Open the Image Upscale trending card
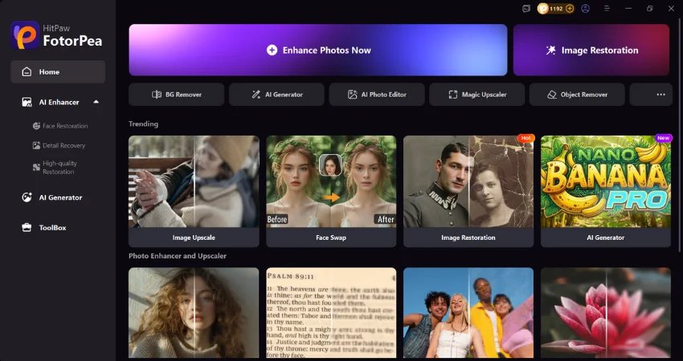Screen dimensions: 683x361 pyautogui.click(x=194, y=192)
